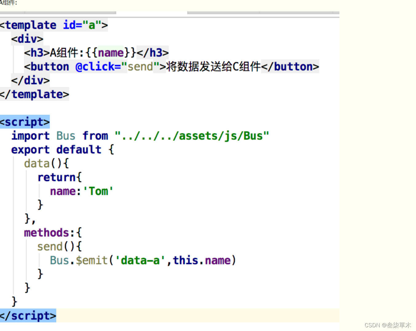This screenshot has width=416, height=331.
Task: Click the highlighted opening <script> tag
Action: coord(25,122)
